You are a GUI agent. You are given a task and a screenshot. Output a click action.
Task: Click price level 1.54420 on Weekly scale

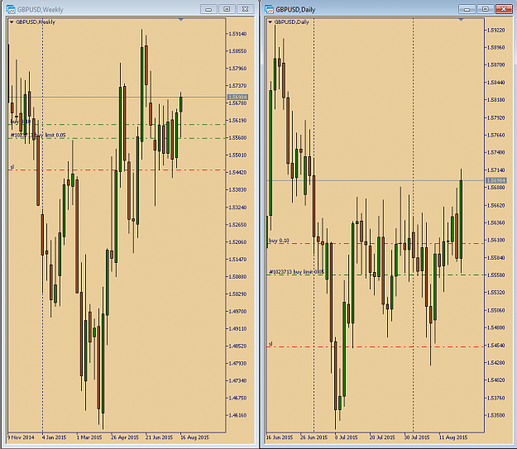pos(237,173)
